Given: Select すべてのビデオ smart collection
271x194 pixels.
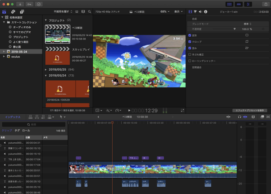Looking at the screenshot, I should (22, 32).
